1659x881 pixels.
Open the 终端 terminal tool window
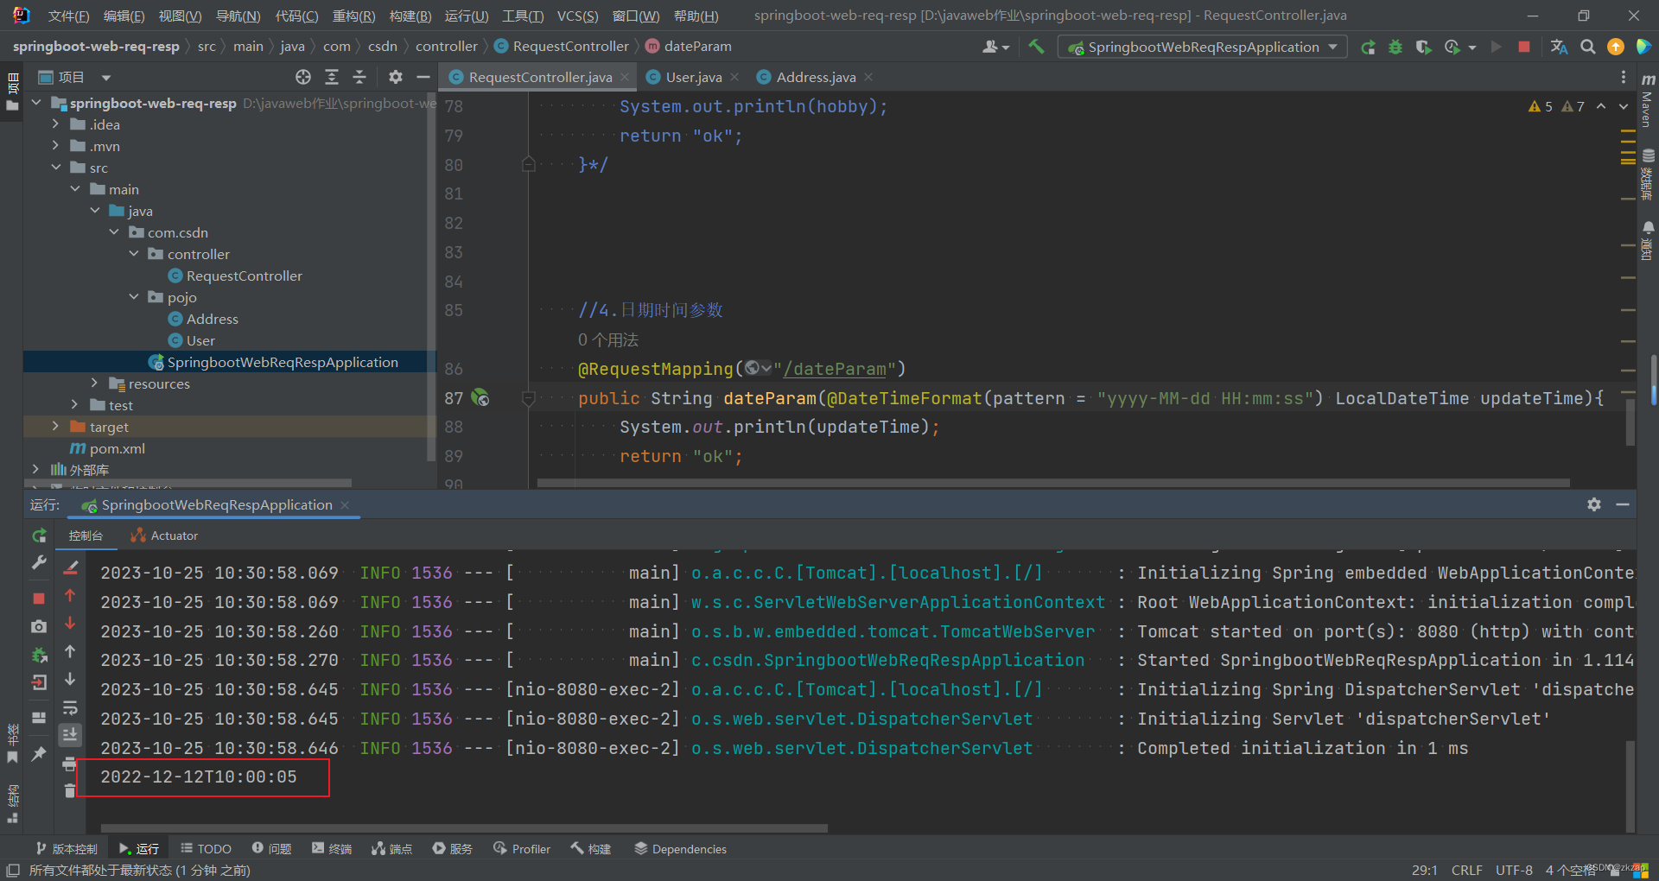pyautogui.click(x=332, y=849)
